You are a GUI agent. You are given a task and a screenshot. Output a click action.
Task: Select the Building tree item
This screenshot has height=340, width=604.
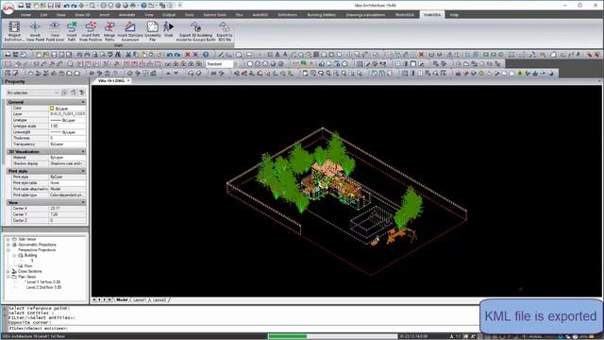click(30, 255)
